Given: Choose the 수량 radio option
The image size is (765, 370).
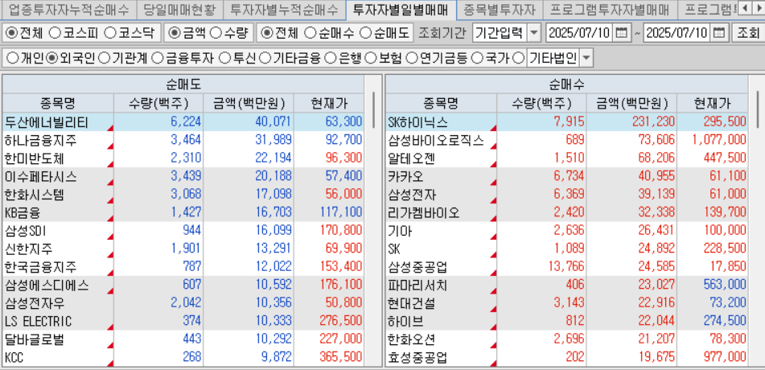Looking at the screenshot, I should click(216, 33).
